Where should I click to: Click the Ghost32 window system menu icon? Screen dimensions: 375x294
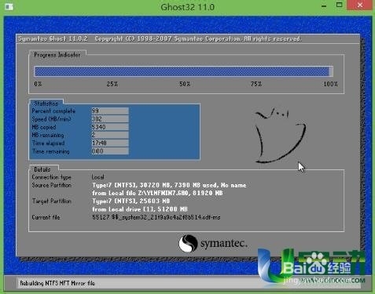point(9,6)
